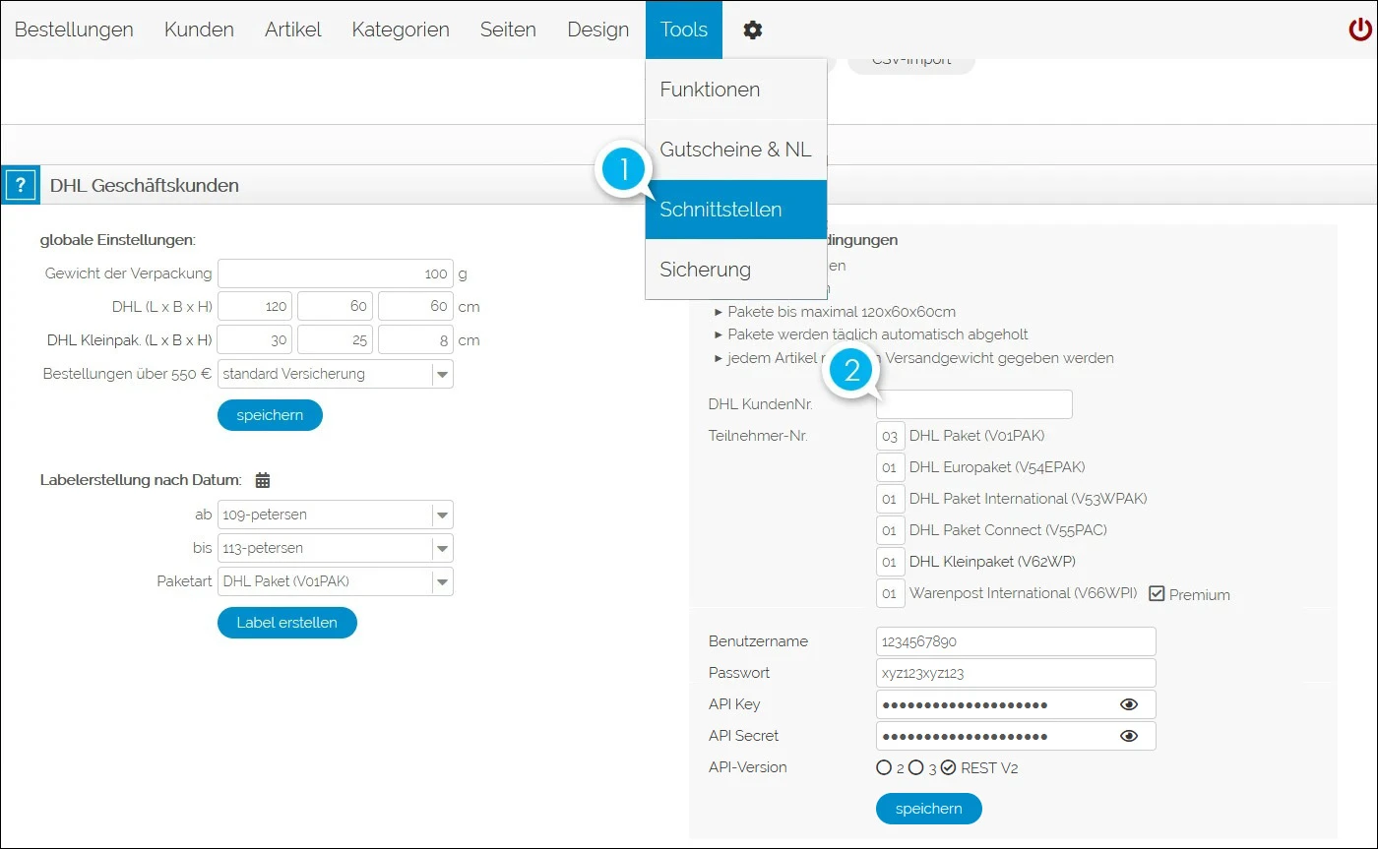Save the DHL credentials with speichern
This screenshot has width=1378, height=849.
[928, 809]
